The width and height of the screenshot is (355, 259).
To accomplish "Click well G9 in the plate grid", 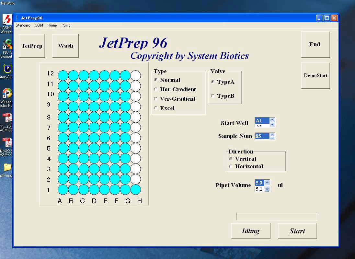I will point(125,107).
